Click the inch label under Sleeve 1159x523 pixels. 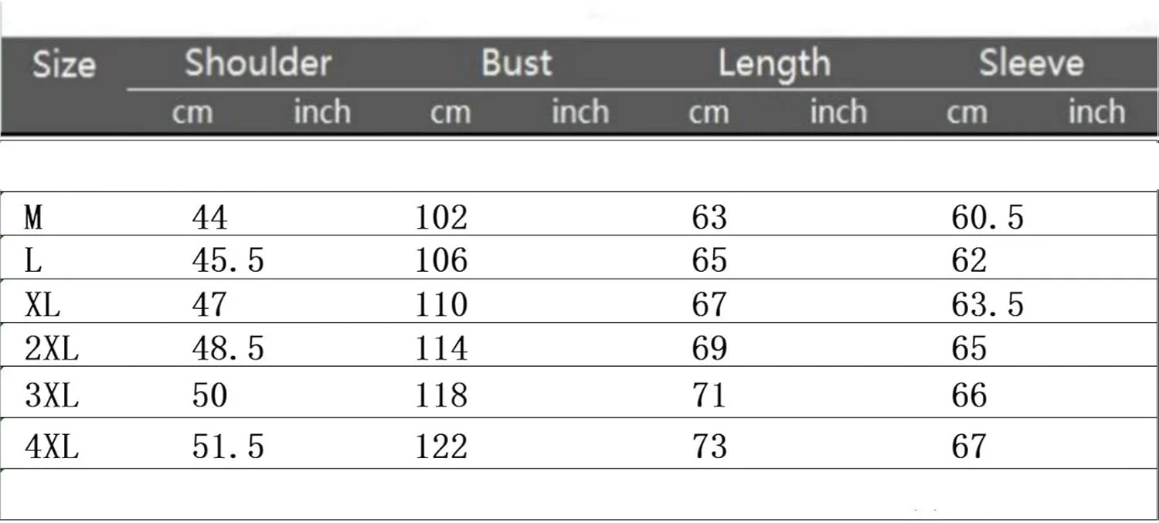pos(1096,113)
